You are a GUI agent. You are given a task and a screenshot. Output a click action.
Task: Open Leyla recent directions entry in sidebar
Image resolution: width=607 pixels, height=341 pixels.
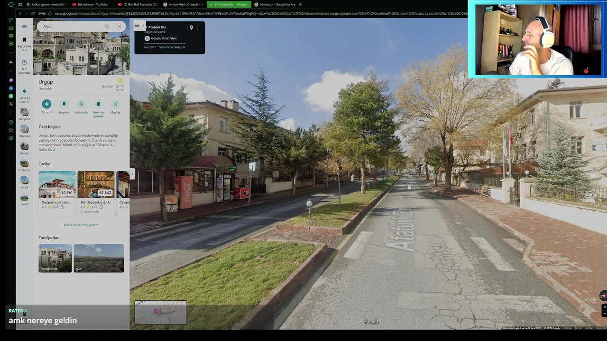(24, 96)
